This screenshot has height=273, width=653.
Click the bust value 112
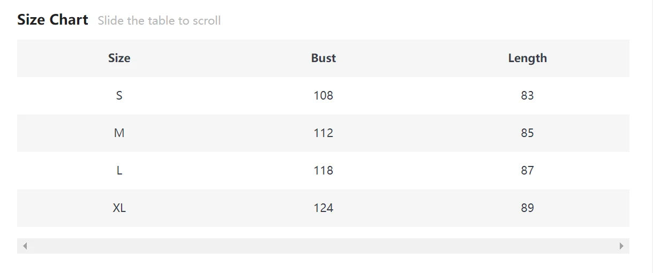click(x=324, y=133)
